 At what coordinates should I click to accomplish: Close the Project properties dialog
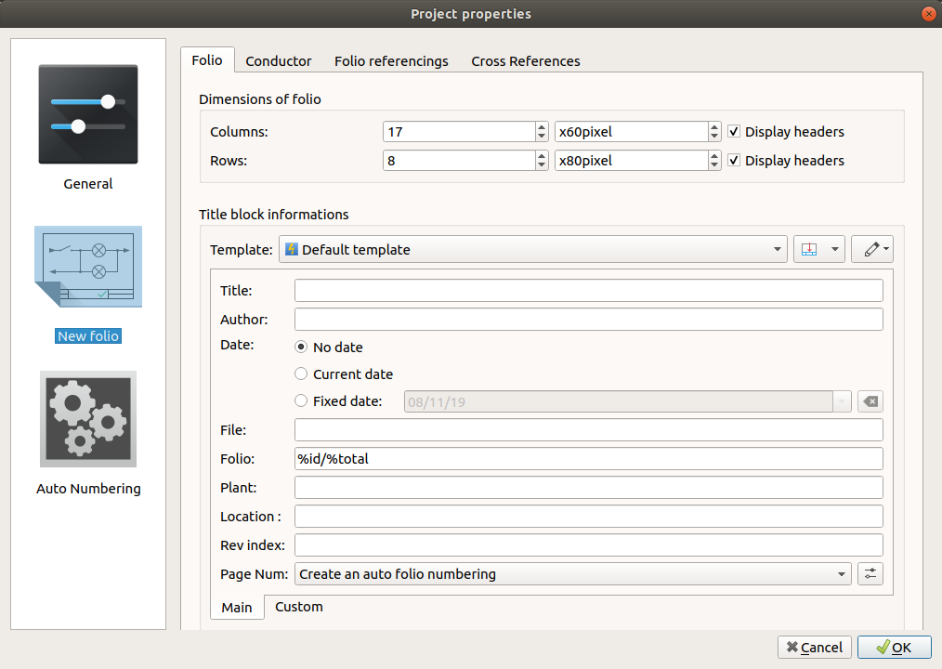click(929, 13)
